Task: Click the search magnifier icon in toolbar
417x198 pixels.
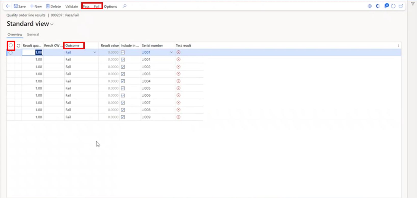Action: 124,6
